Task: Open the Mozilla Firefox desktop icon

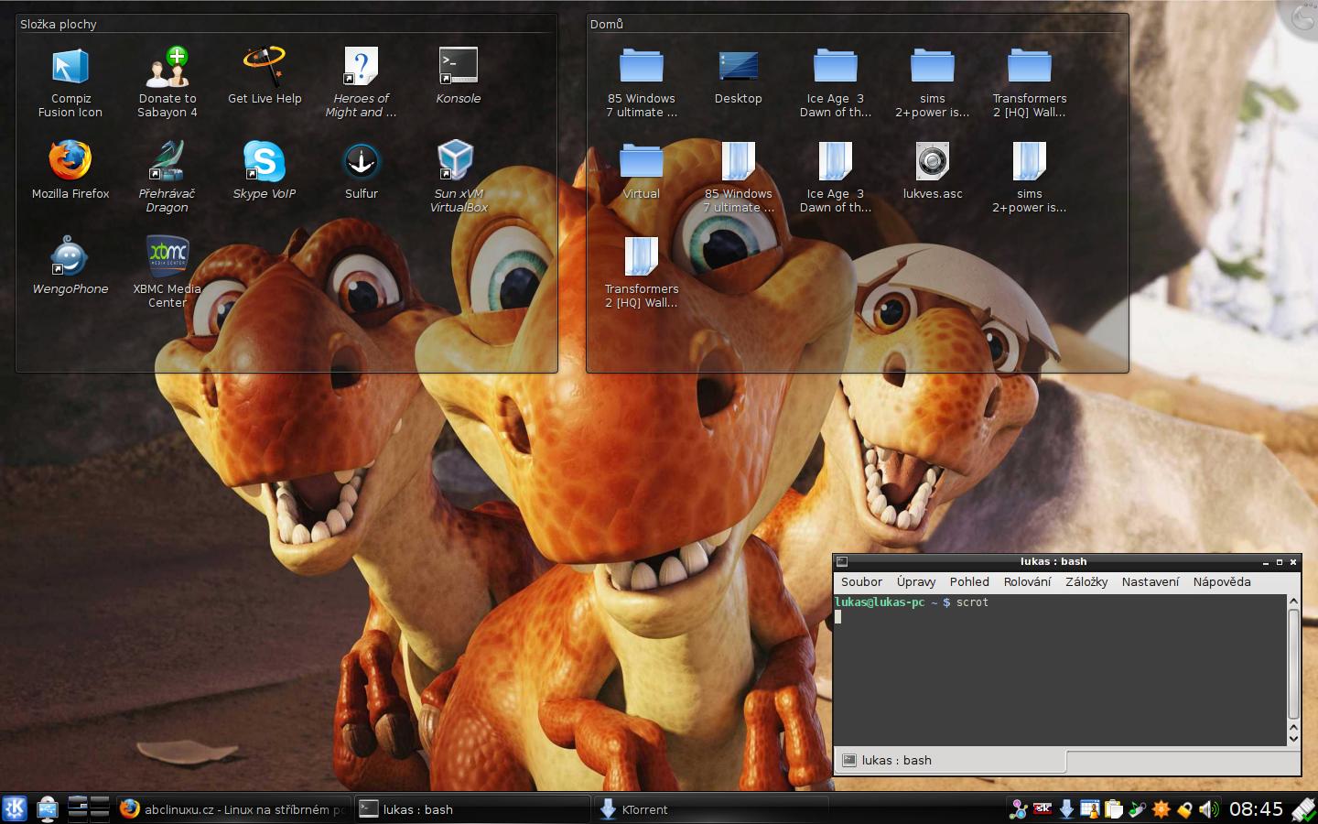Action: click(70, 170)
